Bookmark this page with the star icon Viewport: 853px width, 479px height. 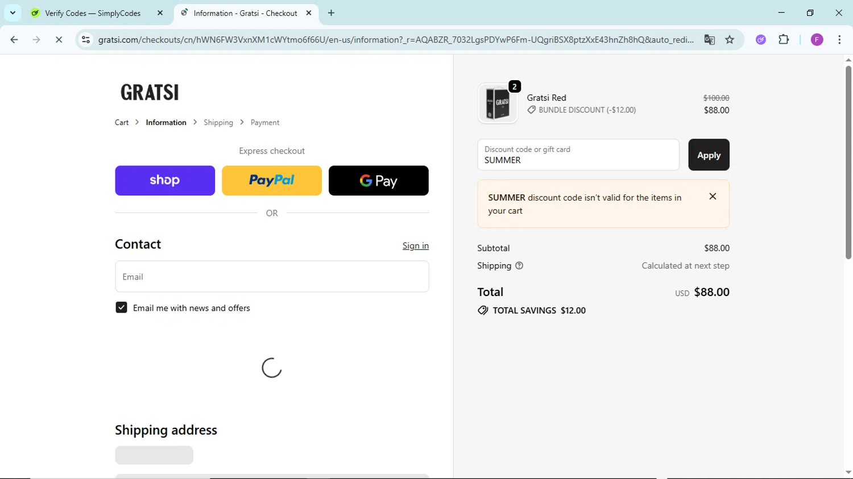[x=730, y=40]
